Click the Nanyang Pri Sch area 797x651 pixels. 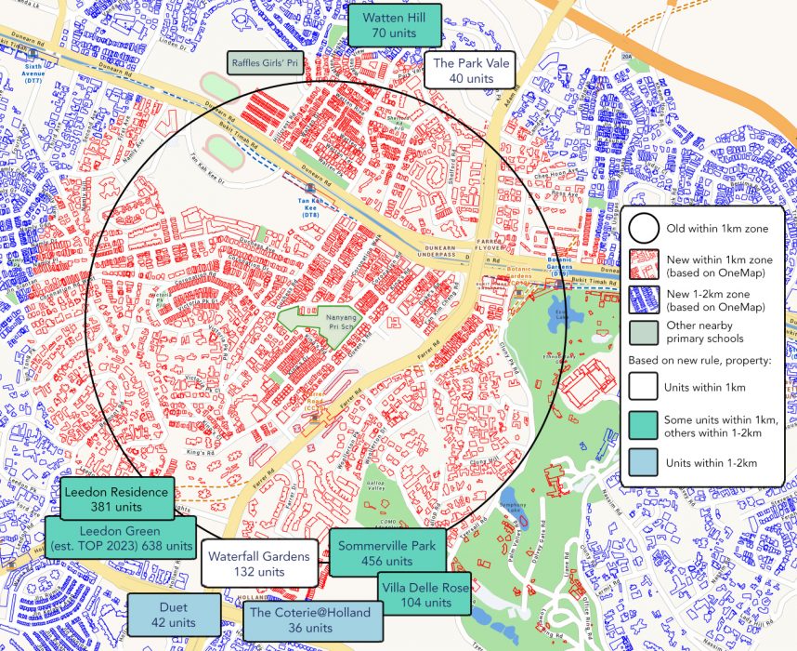[321, 325]
